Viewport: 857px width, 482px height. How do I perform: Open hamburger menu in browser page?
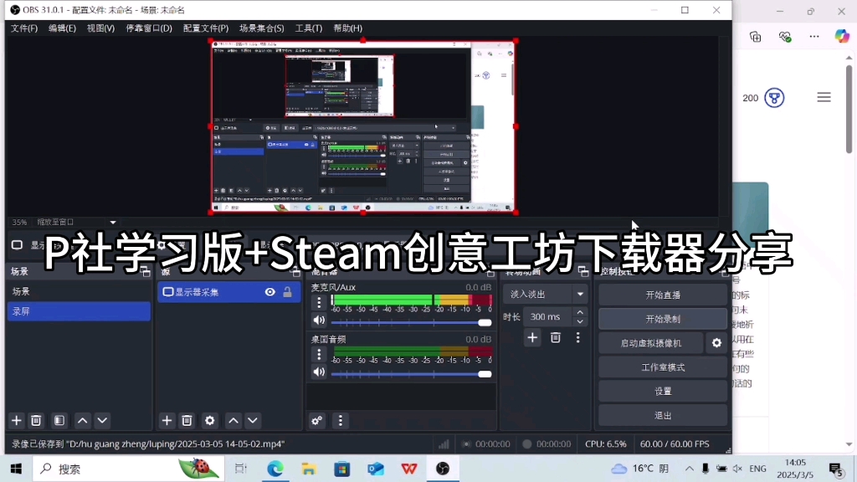(824, 97)
